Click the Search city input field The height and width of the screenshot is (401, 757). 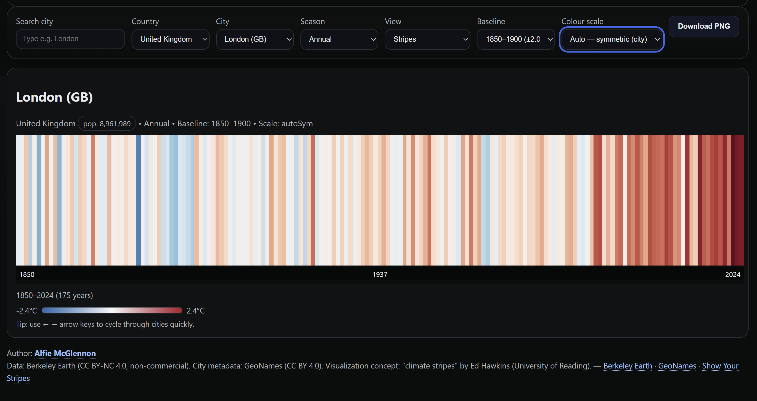point(70,39)
